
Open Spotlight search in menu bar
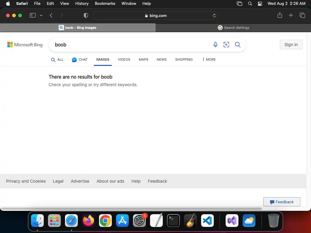(x=250, y=4)
